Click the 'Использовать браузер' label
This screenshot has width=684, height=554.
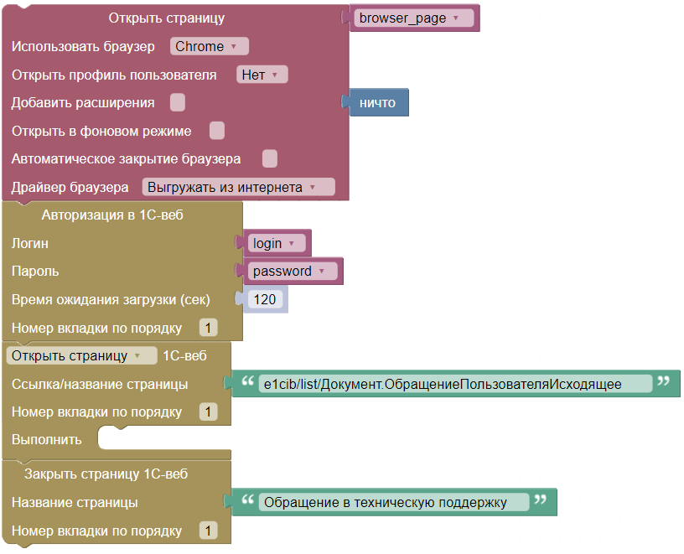[x=83, y=47]
